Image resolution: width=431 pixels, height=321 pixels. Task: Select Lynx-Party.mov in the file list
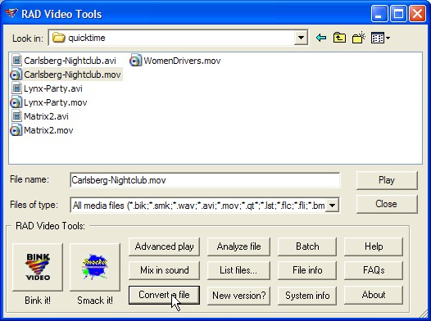(48, 102)
